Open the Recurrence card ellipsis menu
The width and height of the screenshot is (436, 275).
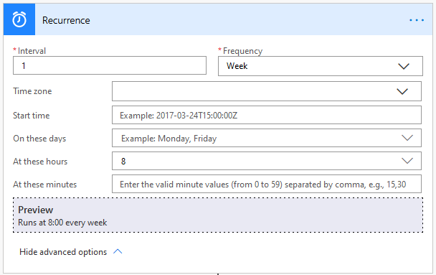(417, 20)
